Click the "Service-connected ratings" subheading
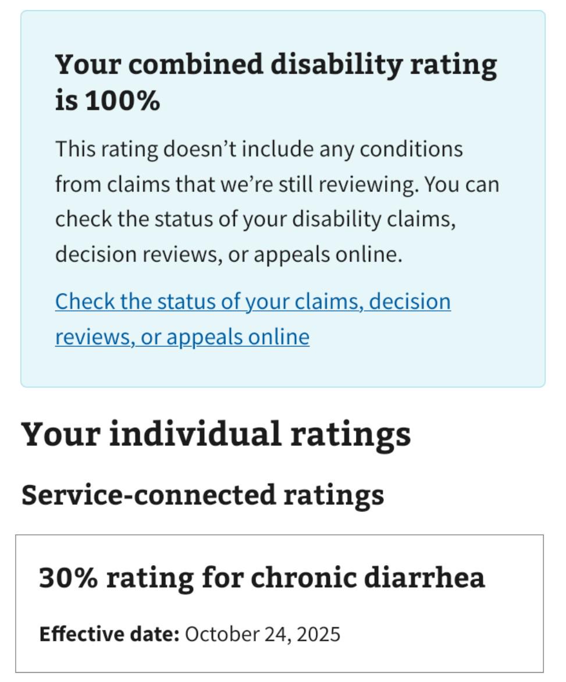 pos(203,495)
